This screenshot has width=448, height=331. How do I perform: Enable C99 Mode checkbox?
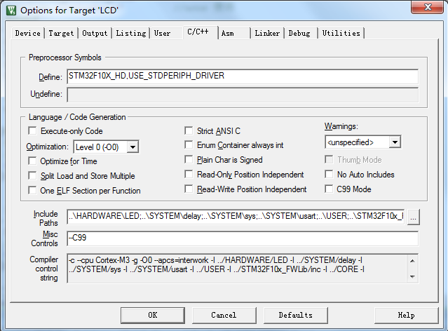pyautogui.click(x=329, y=189)
